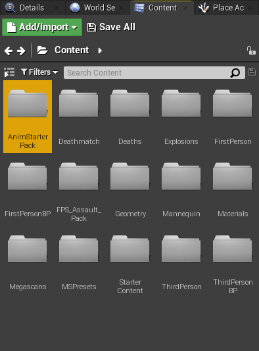Screen dimensions: 259x351
Task: Save search as collection icon
Action: pyautogui.click(x=252, y=72)
